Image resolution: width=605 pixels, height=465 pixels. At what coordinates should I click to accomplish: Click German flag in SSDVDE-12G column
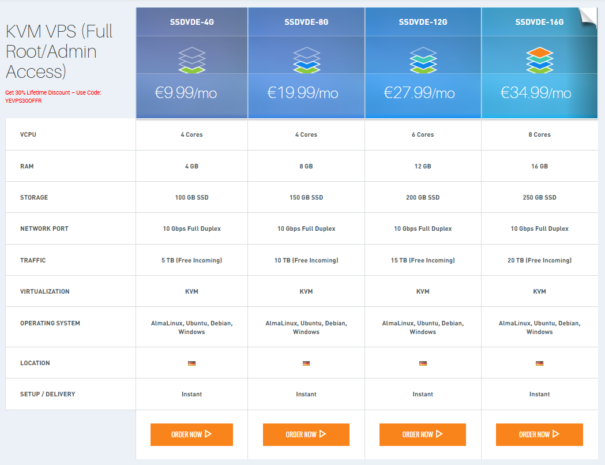point(423,363)
